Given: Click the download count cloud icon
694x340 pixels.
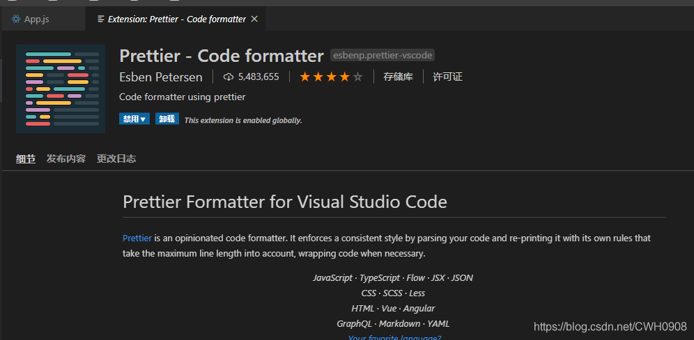Looking at the screenshot, I should point(229,77).
